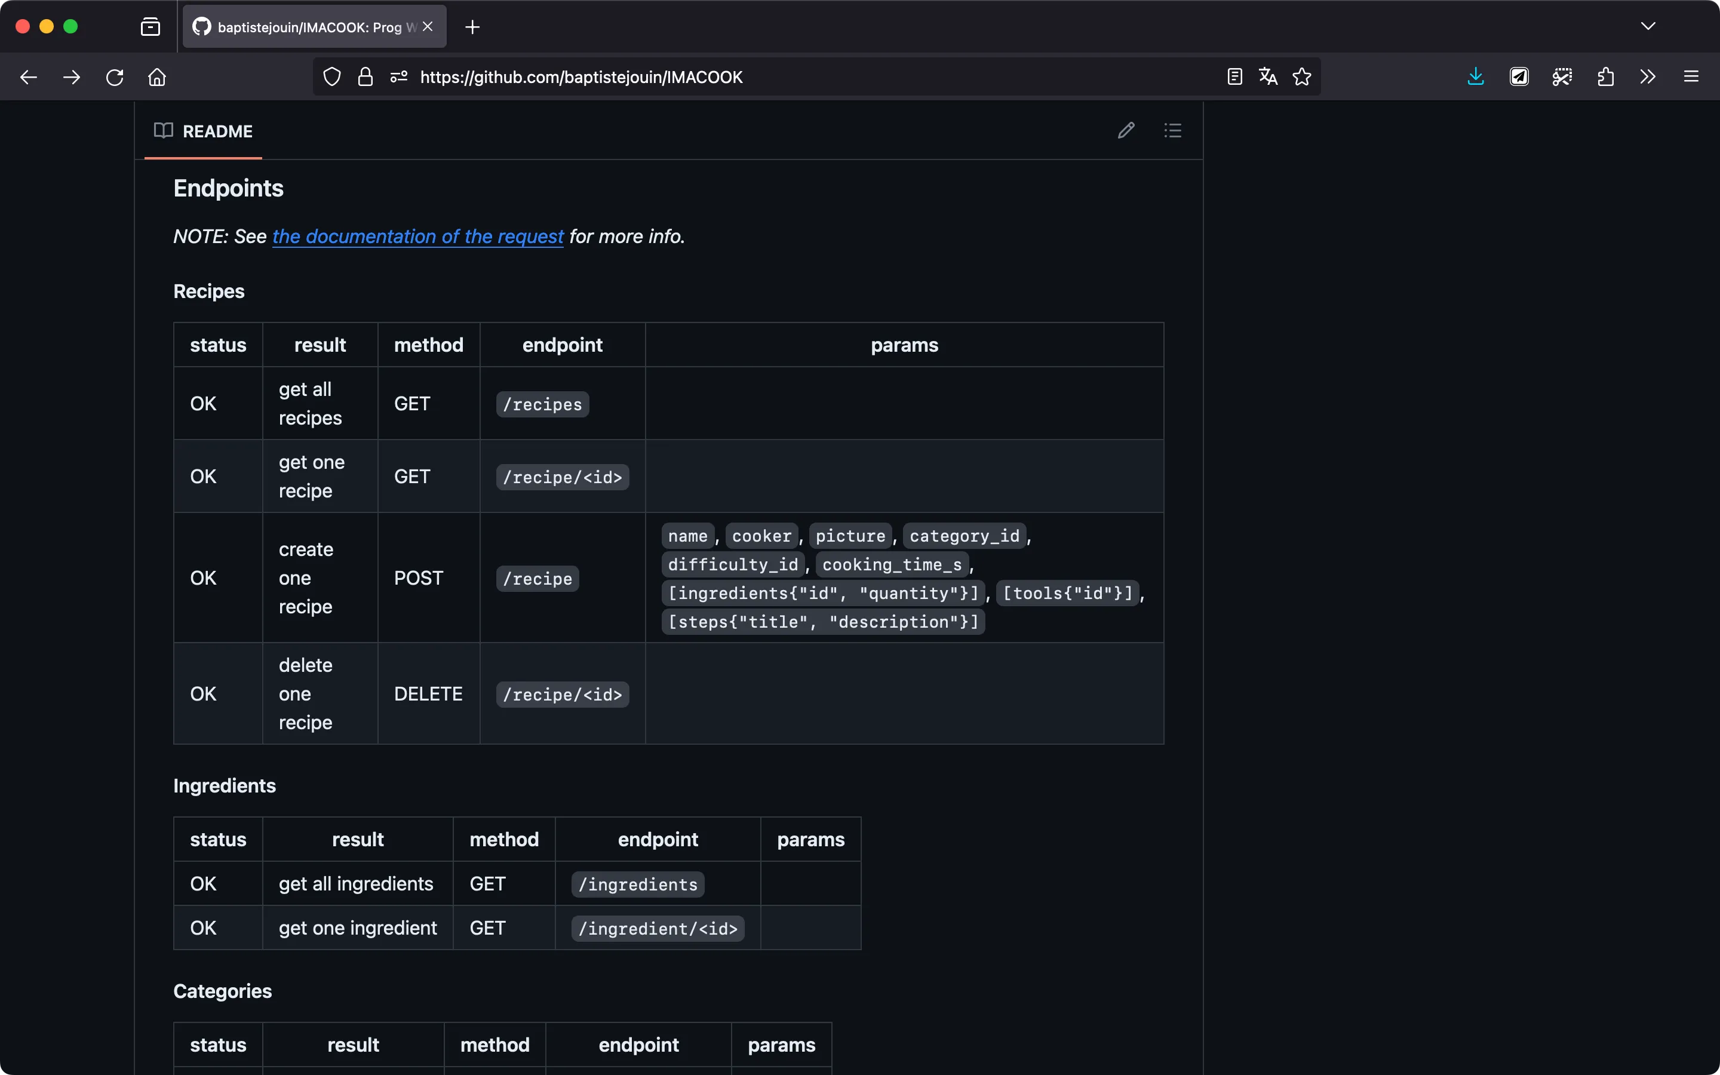Viewport: 1720px width, 1075px height.
Task: Select the README tab
Action: coord(203,131)
